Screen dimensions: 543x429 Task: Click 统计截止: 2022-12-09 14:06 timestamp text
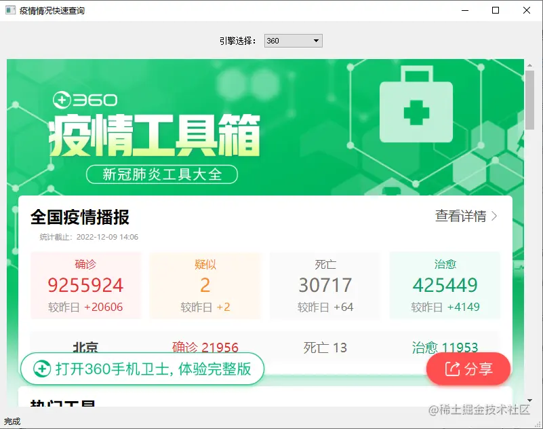click(89, 237)
